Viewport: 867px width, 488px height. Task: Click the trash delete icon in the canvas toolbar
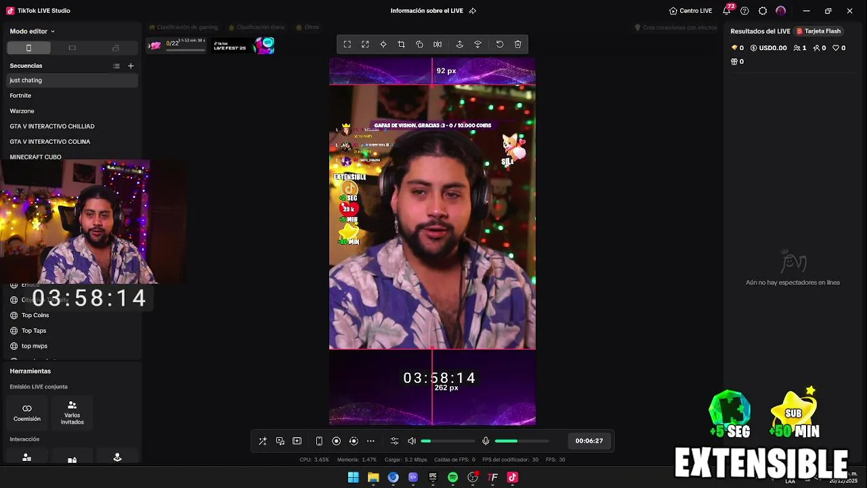518,44
